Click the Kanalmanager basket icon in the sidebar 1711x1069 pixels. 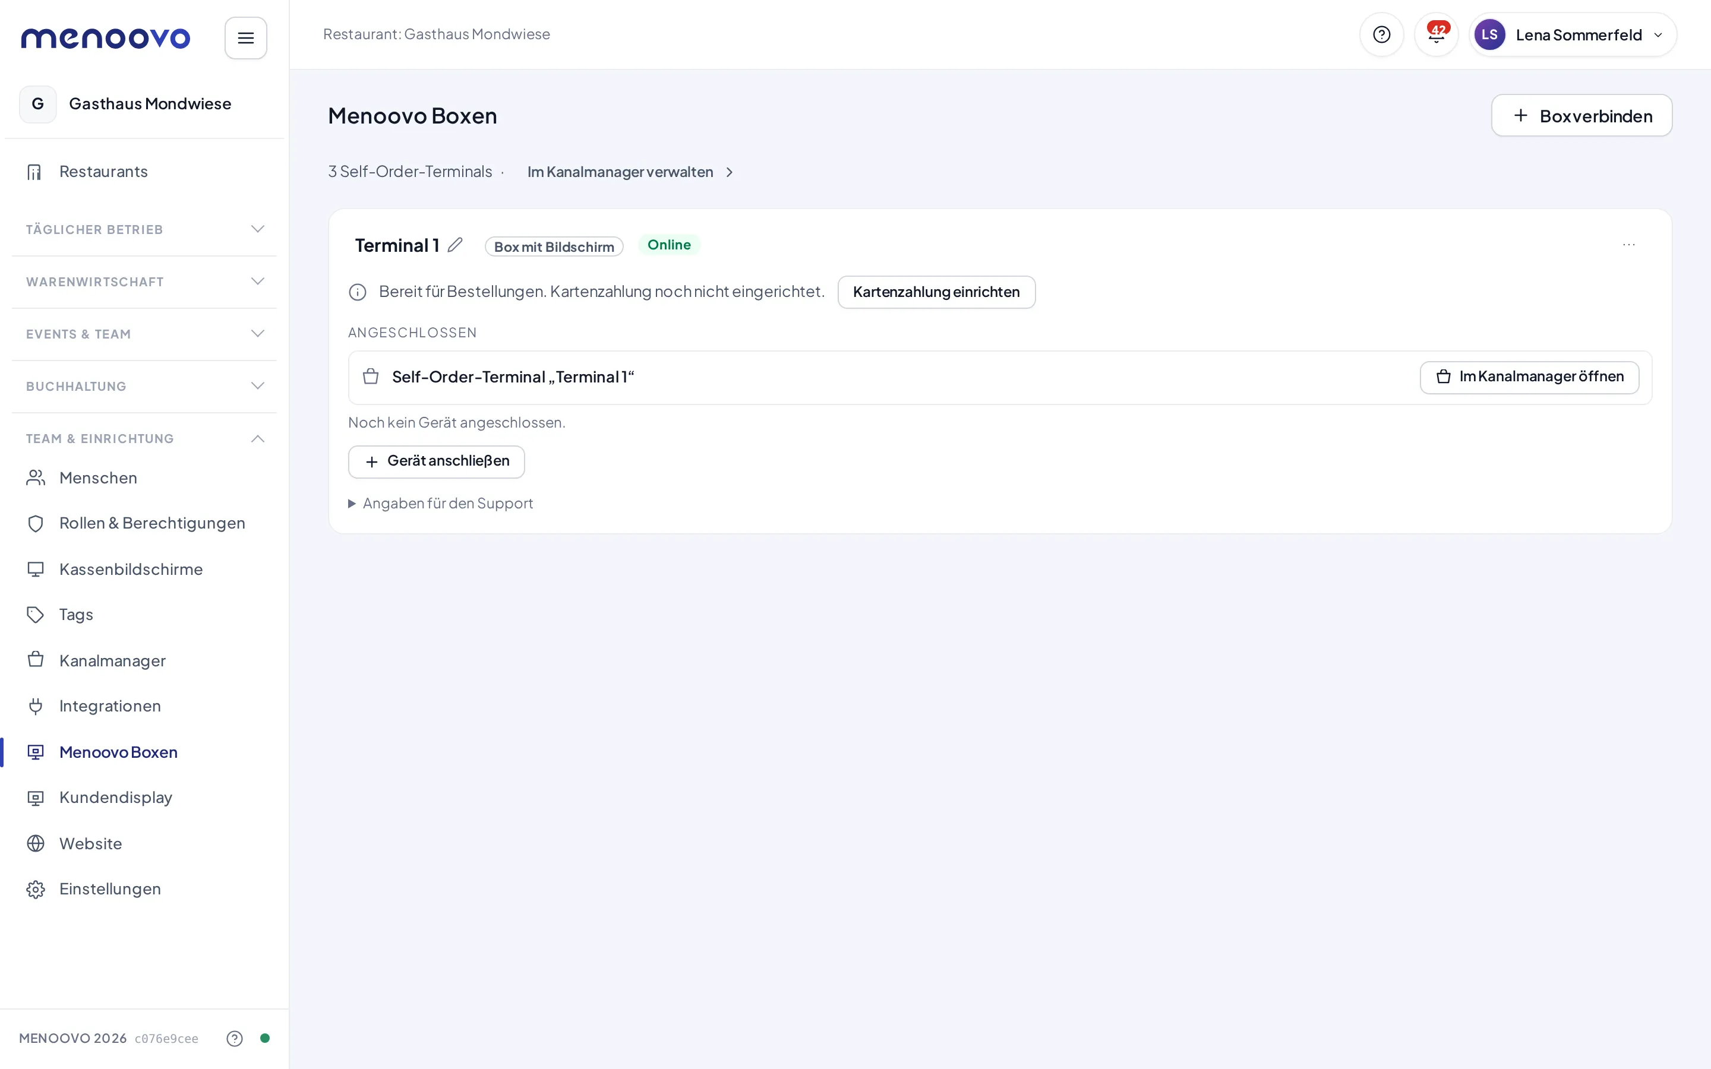click(x=36, y=660)
